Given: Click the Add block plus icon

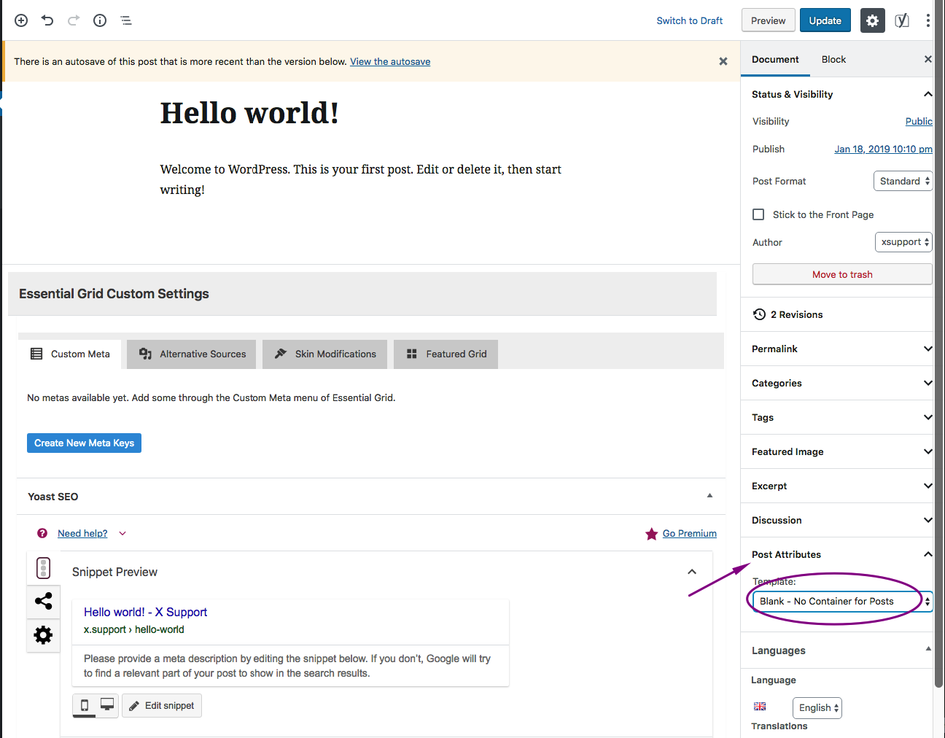Looking at the screenshot, I should tap(21, 20).
